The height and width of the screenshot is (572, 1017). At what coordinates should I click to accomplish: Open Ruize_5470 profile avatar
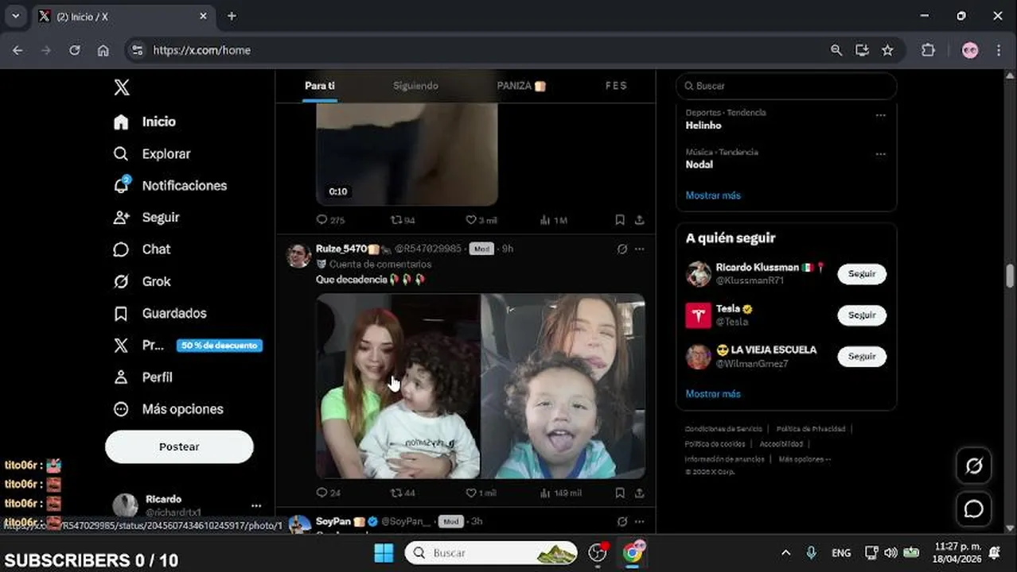[x=299, y=256]
